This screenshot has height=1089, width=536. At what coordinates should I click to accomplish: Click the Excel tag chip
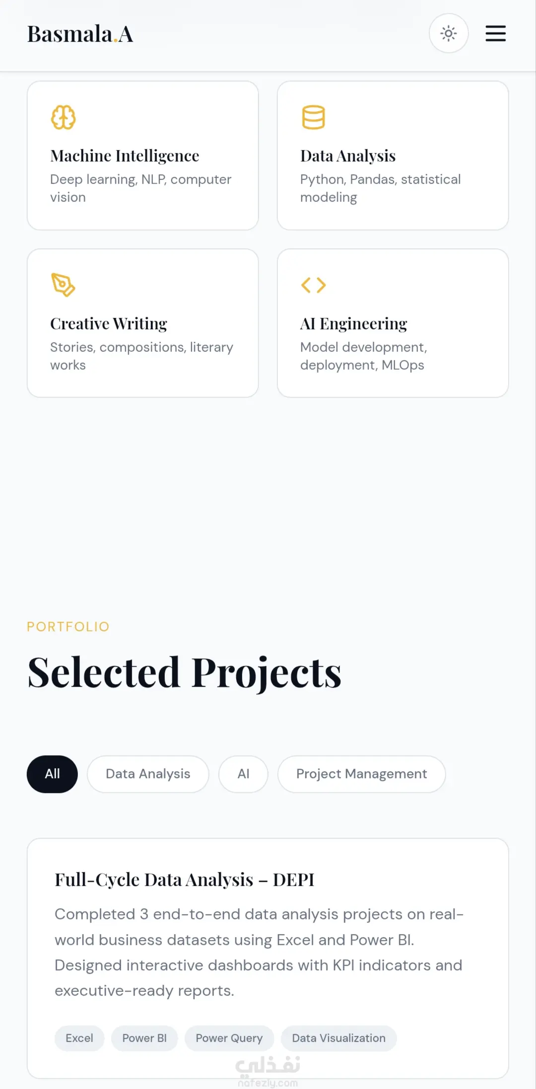(79, 1038)
